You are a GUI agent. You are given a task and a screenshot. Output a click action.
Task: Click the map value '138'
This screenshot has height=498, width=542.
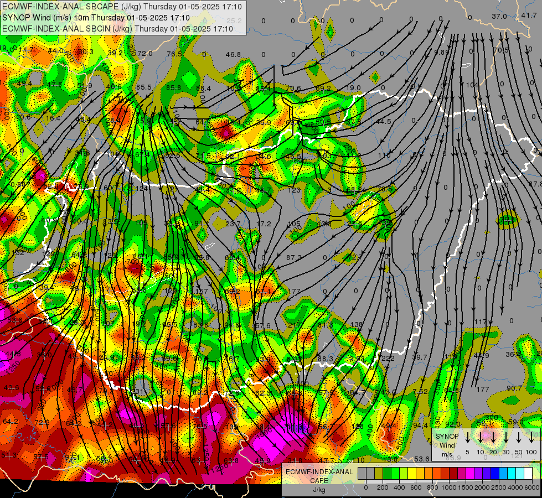(x=357, y=324)
